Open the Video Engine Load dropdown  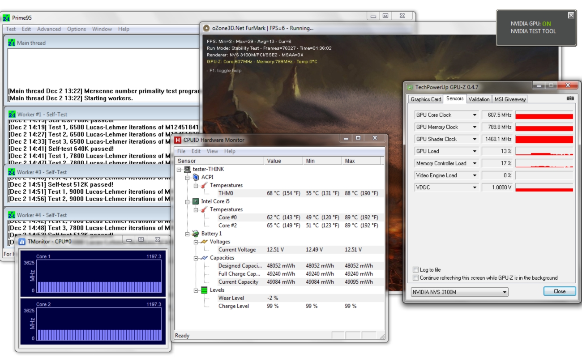coord(475,175)
